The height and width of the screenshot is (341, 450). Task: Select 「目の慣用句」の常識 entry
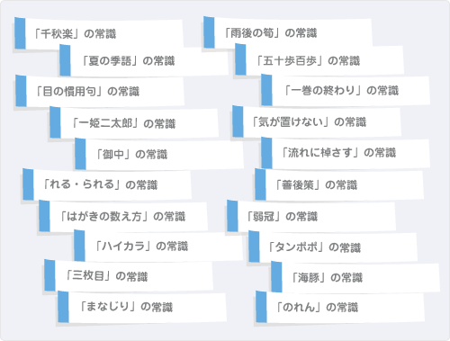(x=100, y=91)
